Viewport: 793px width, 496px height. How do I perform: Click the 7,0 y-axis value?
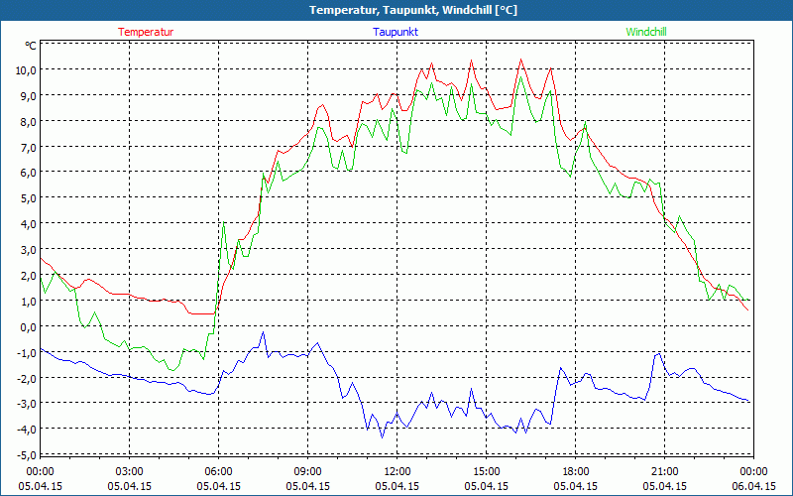click(x=28, y=147)
